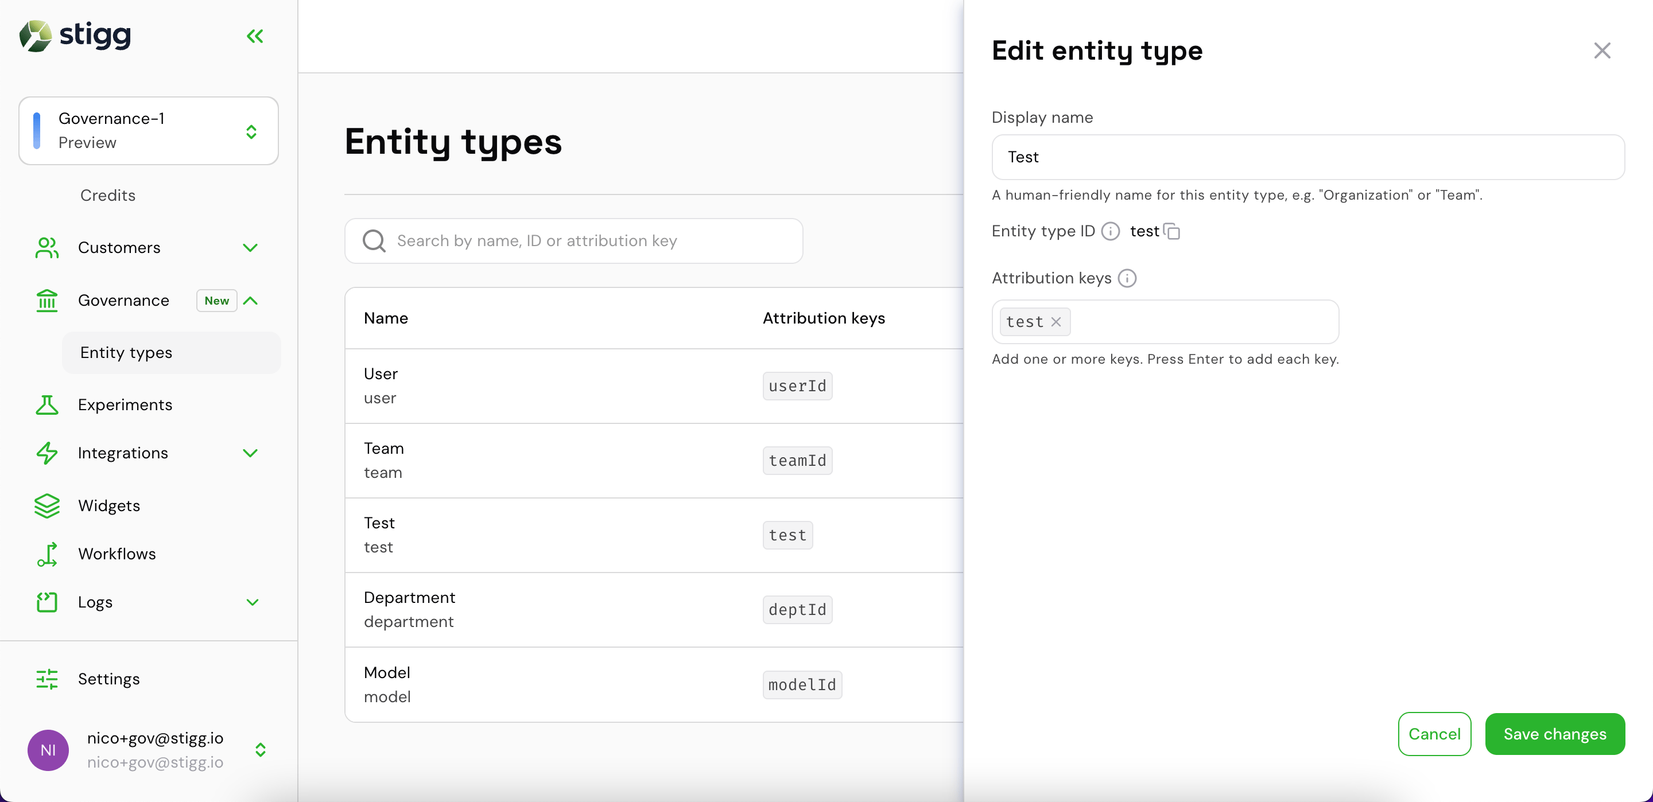Click the Workflows icon
The height and width of the screenshot is (802, 1653).
pyautogui.click(x=47, y=554)
